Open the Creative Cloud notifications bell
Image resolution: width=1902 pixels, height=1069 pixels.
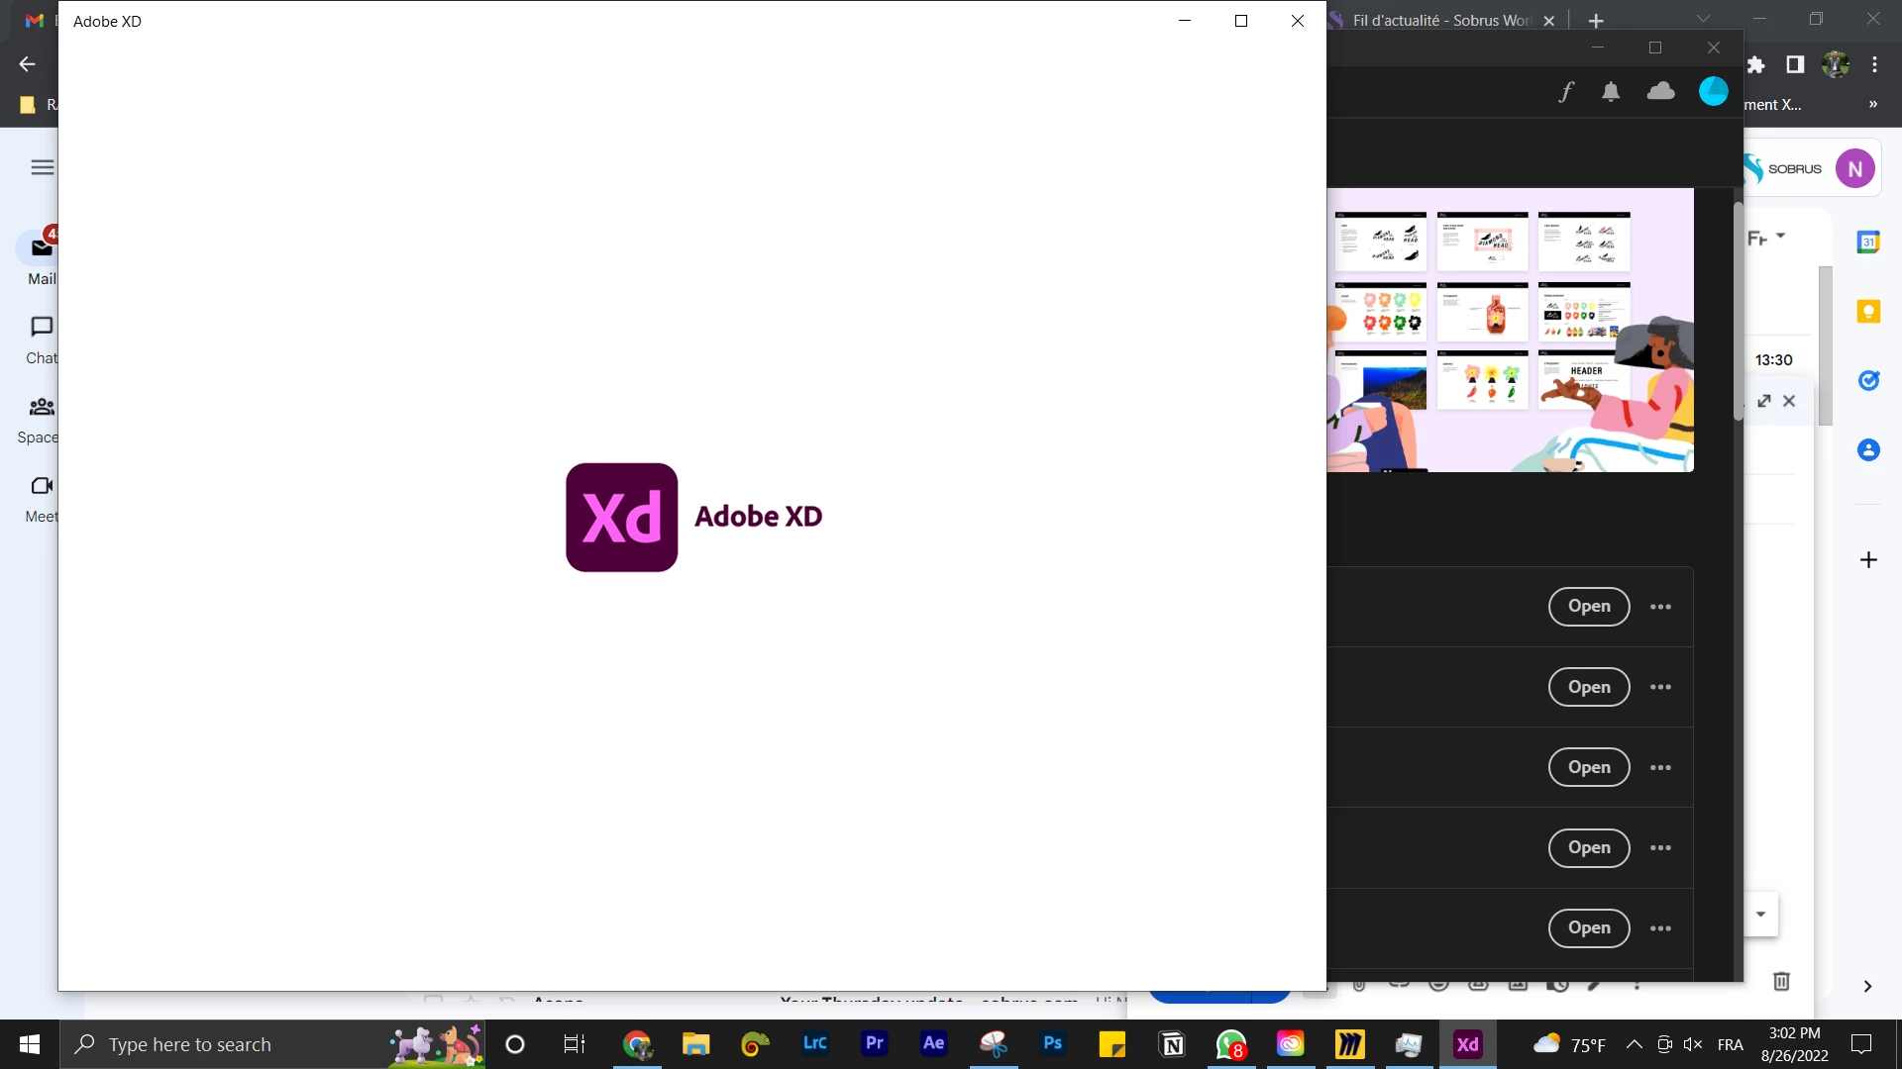pyautogui.click(x=1611, y=92)
